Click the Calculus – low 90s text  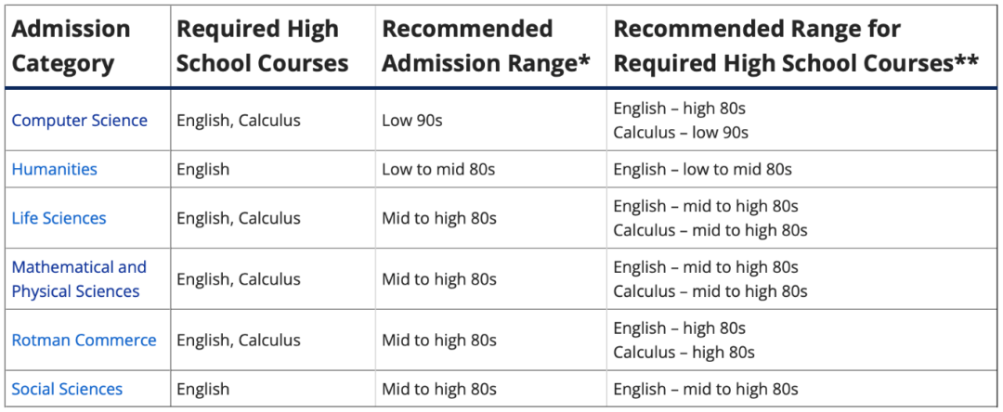(x=681, y=133)
